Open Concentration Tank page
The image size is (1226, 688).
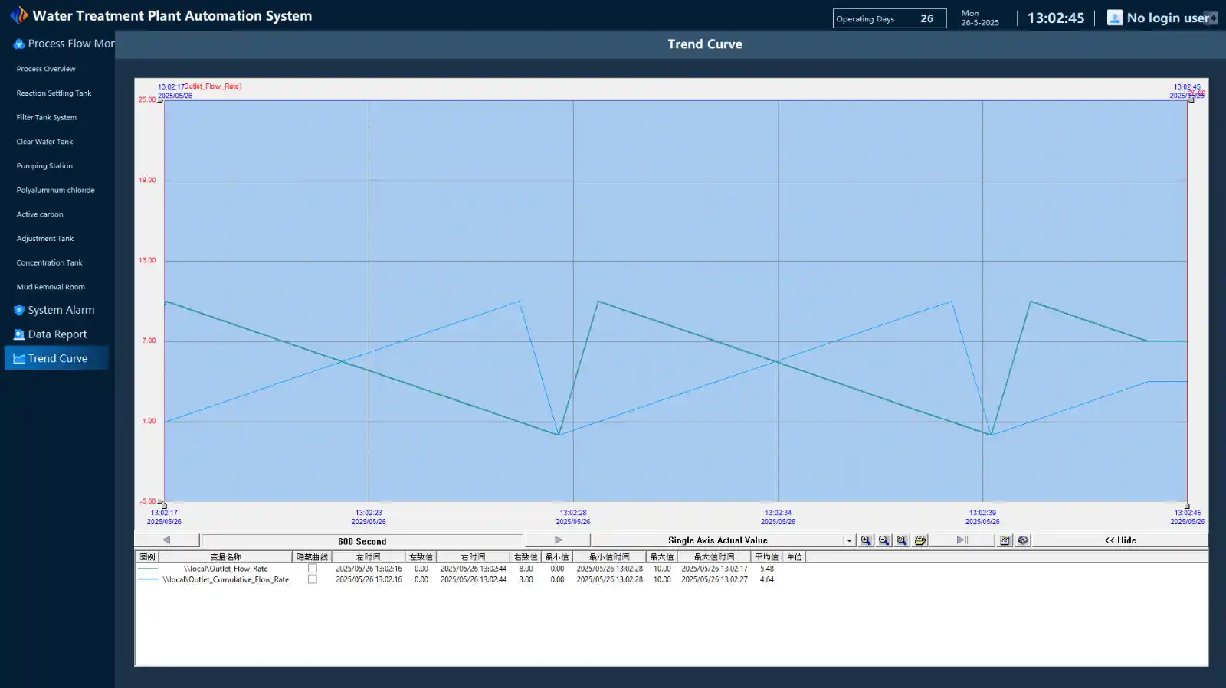coord(49,263)
